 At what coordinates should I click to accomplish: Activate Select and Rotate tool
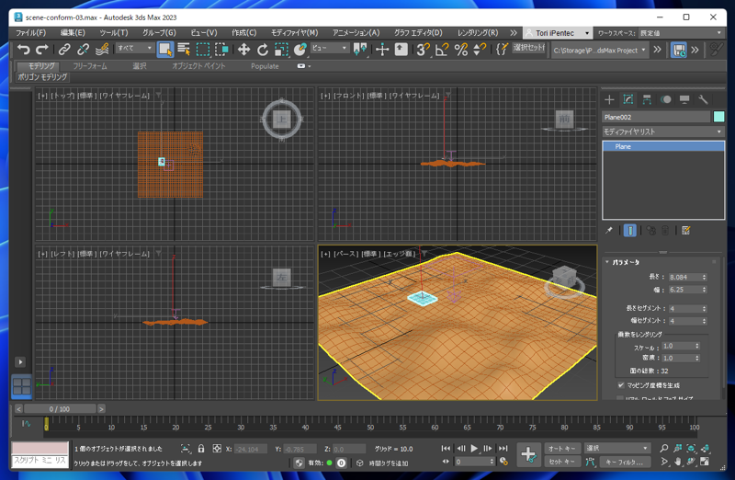tap(263, 50)
